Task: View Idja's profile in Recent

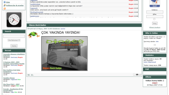Action: point(12,92)
